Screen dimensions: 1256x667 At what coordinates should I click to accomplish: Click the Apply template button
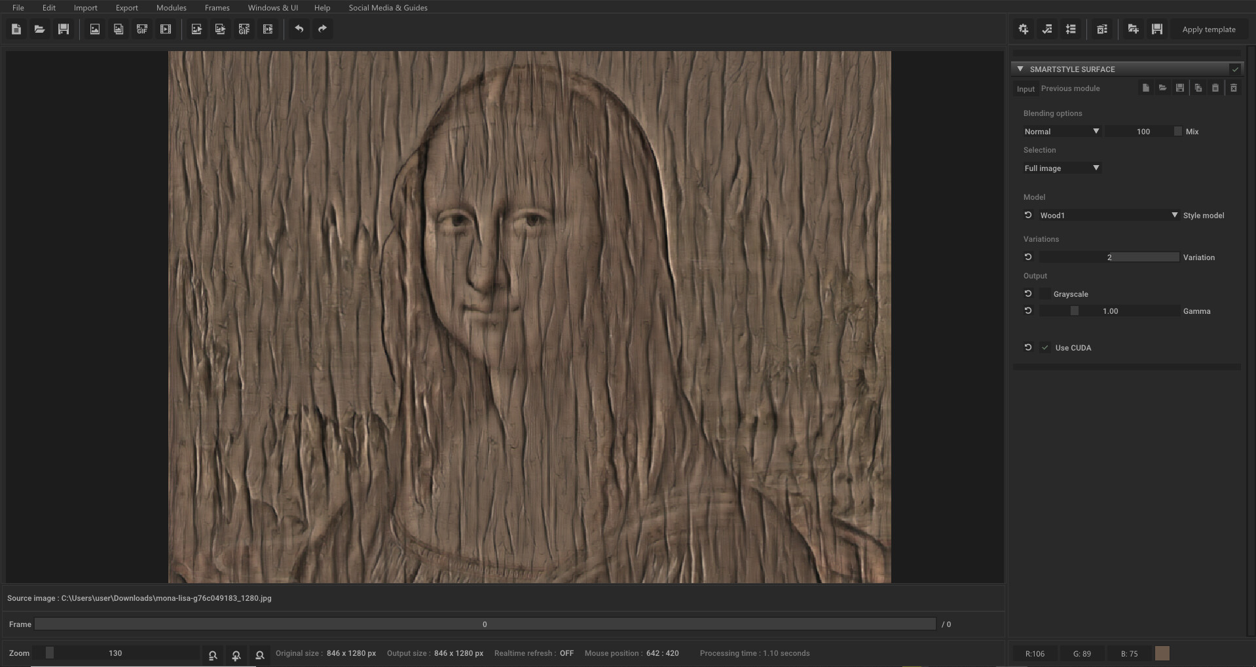1208,29
